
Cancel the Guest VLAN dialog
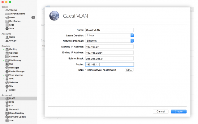coord(161,111)
